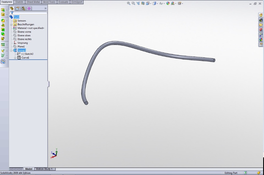
Task: Switch to the Mold Tools tab
Action: click(49, 2)
